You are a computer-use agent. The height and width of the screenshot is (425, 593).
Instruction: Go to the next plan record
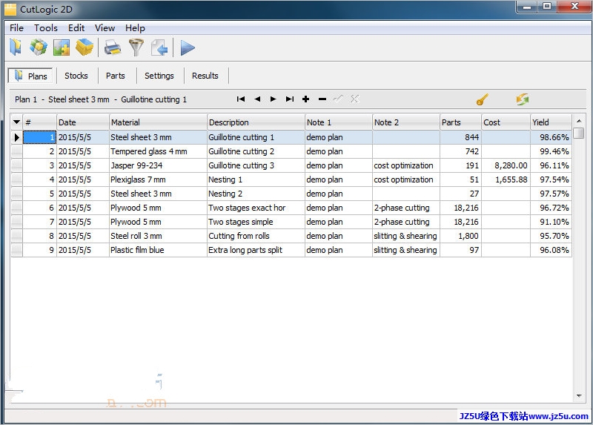click(273, 99)
